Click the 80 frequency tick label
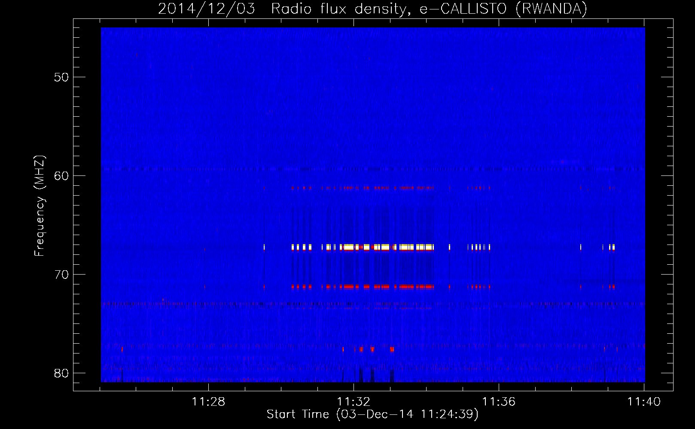Screen dimensions: 695x429 [x=61, y=373]
